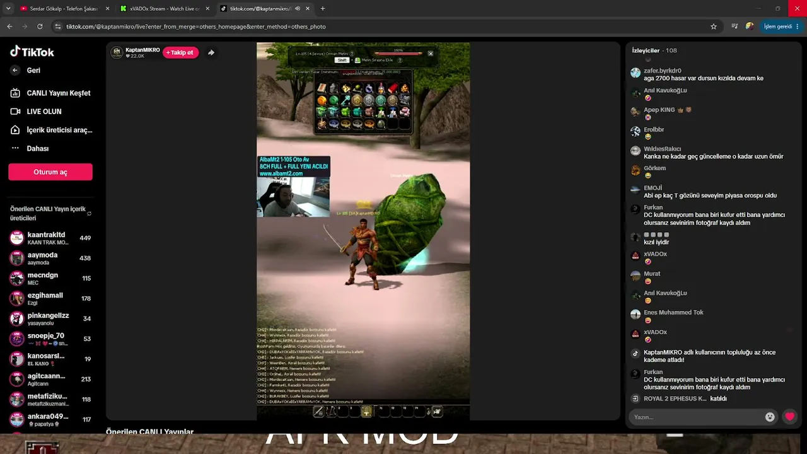The image size is (807, 454).
Task: Close the Serdar Gökalp tab
Action: [107, 9]
